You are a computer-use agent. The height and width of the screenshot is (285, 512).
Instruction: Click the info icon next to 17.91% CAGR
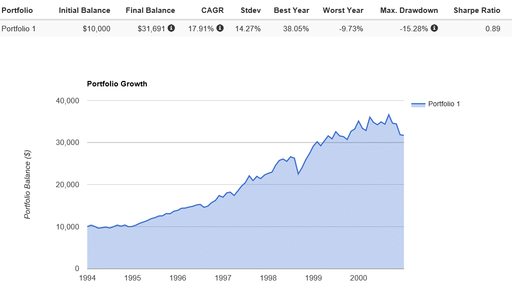pos(220,28)
